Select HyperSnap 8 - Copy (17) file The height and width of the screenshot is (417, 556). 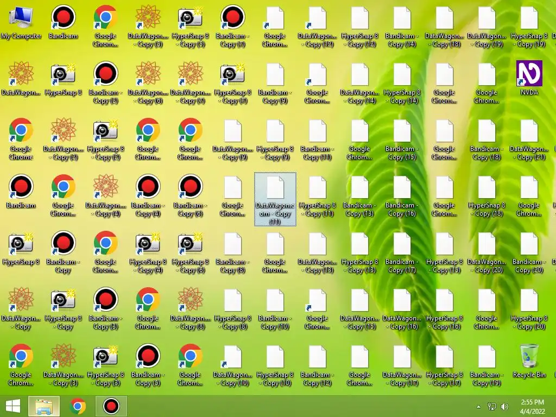tap(444, 365)
